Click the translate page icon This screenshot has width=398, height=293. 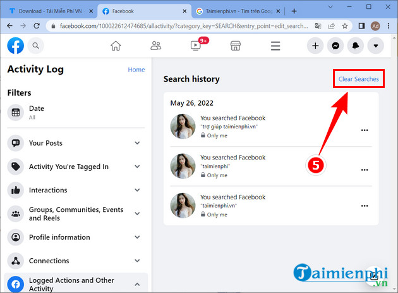coord(318,26)
